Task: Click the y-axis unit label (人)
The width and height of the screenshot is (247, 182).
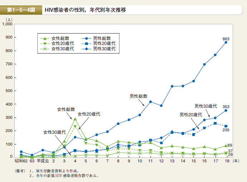Action: pos(9,20)
